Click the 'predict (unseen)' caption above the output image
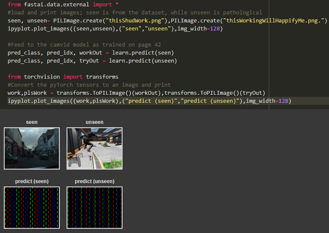This screenshot has width=329, height=233. tap(95, 181)
